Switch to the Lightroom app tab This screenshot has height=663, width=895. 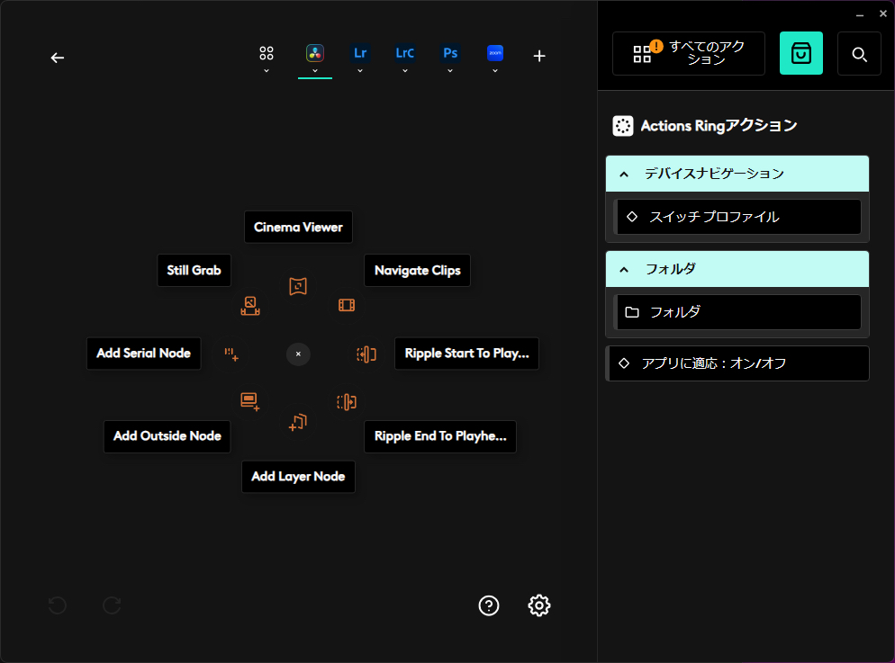pos(360,52)
